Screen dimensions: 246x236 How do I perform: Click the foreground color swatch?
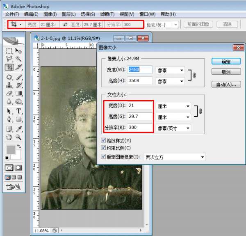point(11,149)
